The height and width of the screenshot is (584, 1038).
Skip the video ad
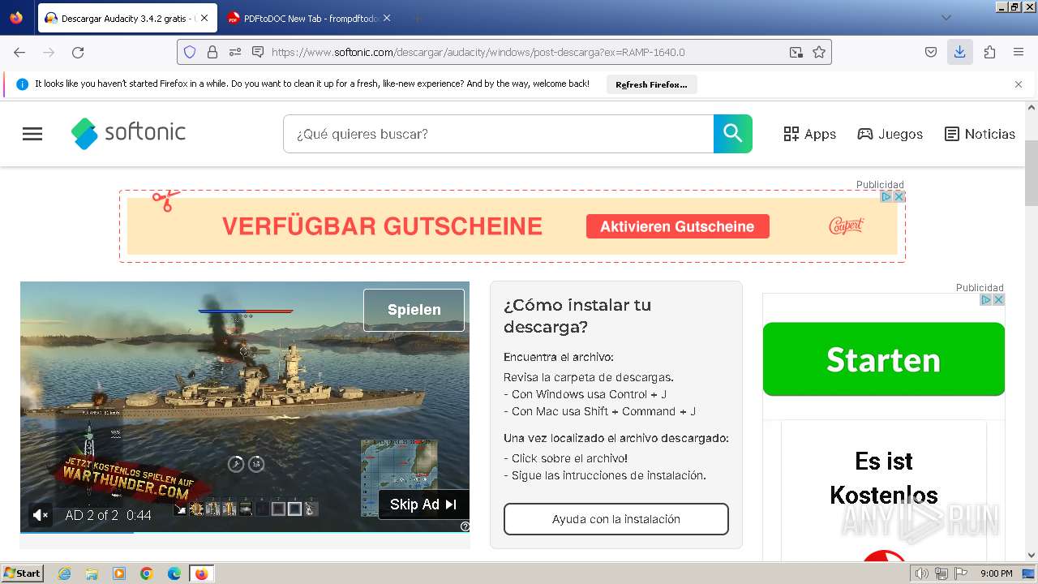pos(423,505)
